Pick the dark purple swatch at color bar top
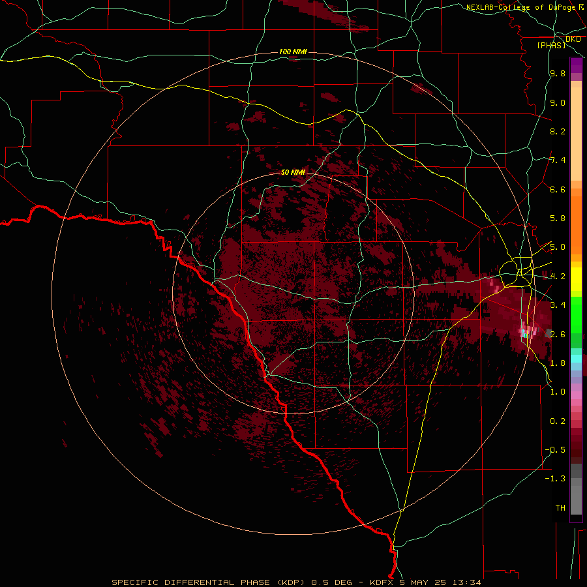The width and height of the screenshot is (587, 587). (576, 65)
